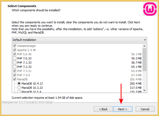Click the installation type dropdown arrow
Screen dimensions: 159x116
(x=145, y=40)
